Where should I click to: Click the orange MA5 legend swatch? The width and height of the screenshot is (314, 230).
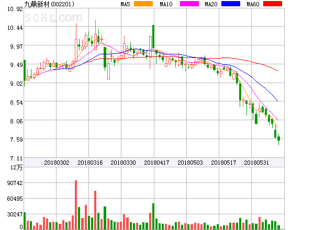pos(143,4)
